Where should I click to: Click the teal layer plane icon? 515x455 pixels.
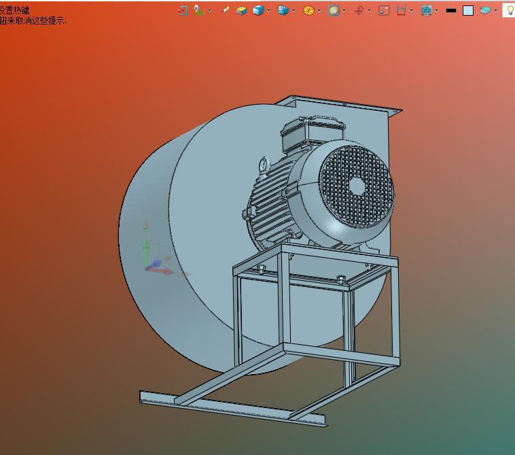[x=485, y=10]
